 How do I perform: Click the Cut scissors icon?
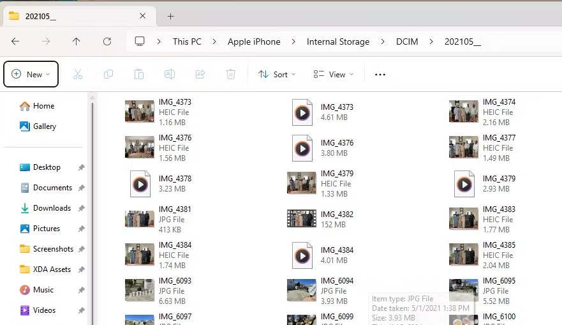[77, 74]
